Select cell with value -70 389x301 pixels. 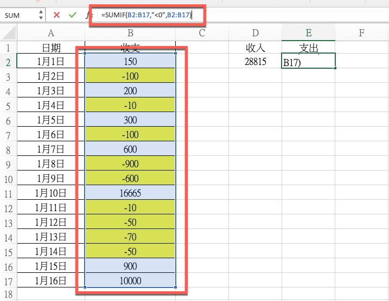coord(130,237)
